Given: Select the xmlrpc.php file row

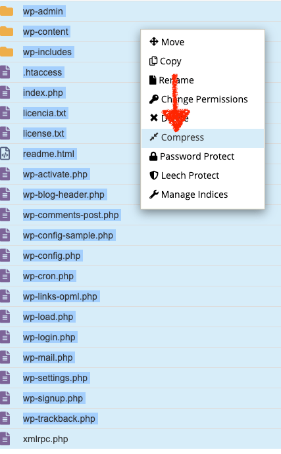Looking at the screenshot, I should tap(140, 439).
